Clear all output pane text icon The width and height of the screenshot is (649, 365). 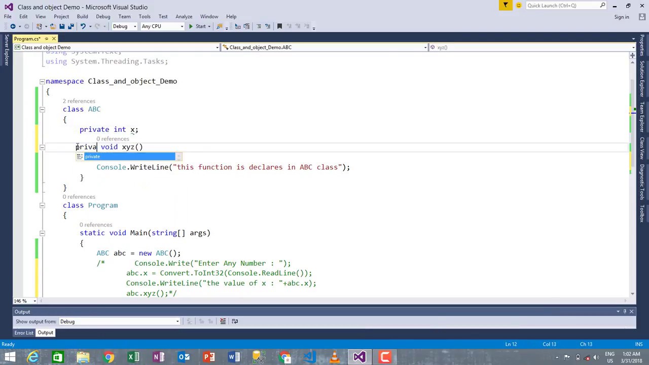223,321
